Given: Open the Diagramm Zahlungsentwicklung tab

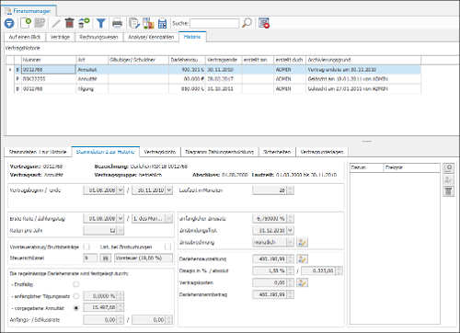Looking at the screenshot, I should [219, 152].
